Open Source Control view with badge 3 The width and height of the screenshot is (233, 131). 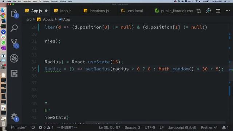(x=15, y=43)
